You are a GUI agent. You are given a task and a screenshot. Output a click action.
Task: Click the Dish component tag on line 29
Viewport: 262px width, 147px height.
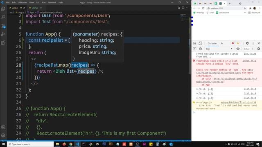pos(60,71)
